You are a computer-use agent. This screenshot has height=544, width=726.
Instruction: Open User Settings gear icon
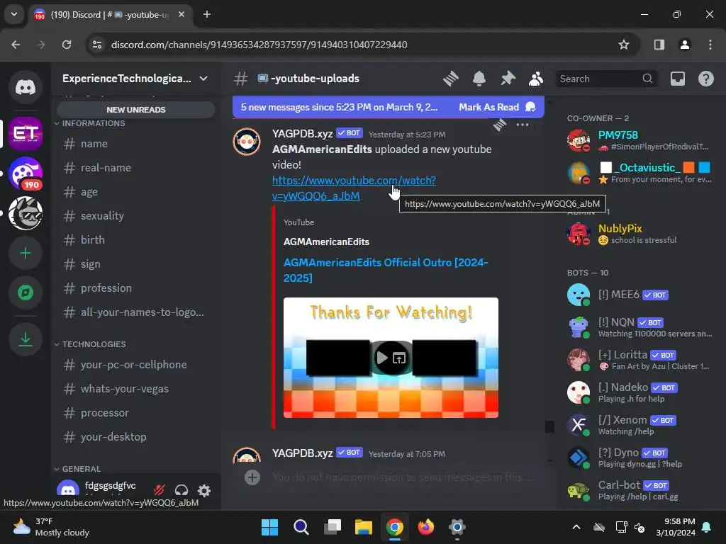coord(204,490)
